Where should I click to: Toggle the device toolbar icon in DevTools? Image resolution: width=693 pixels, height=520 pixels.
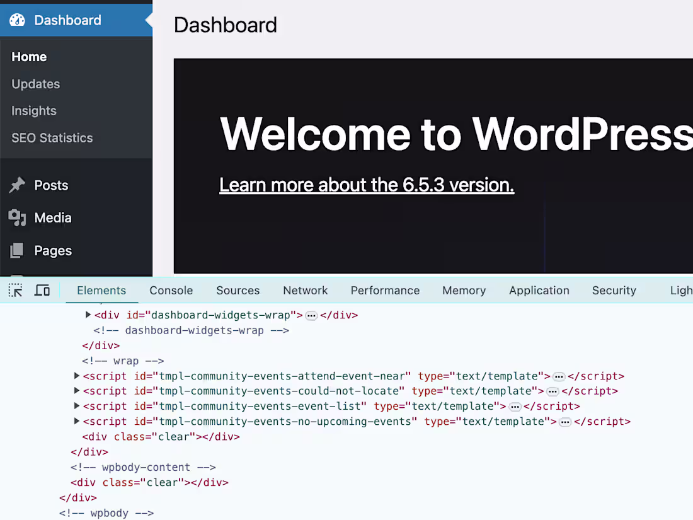point(42,290)
